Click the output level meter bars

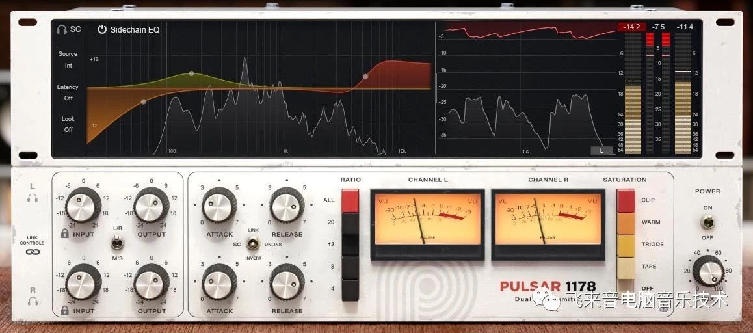683,93
